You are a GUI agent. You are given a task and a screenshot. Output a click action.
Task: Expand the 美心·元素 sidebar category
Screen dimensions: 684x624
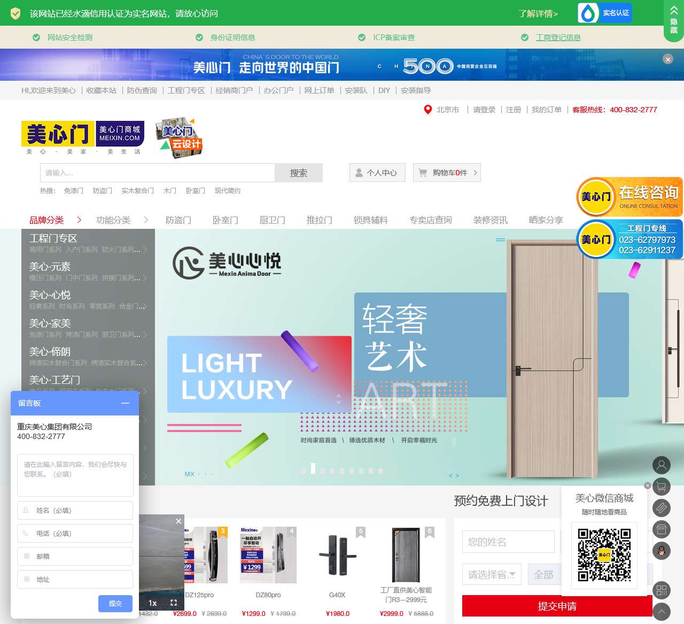pos(88,272)
